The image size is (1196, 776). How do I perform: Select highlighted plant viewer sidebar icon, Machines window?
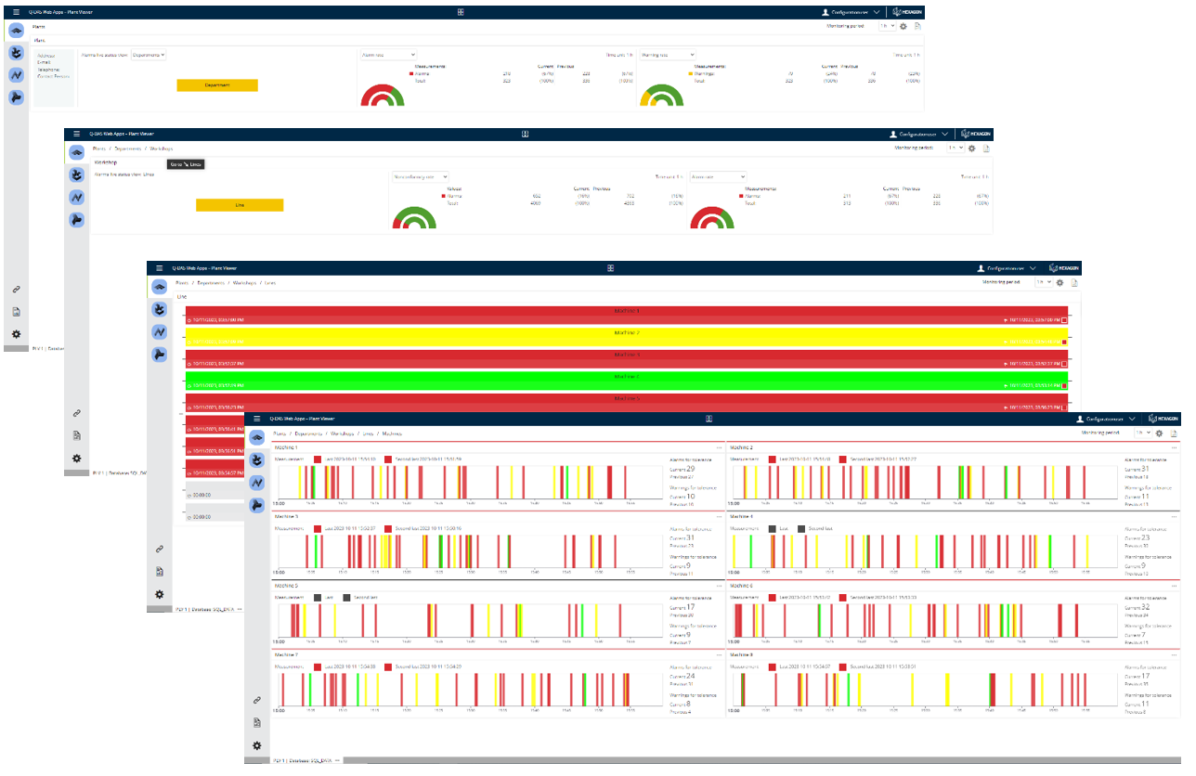[257, 437]
